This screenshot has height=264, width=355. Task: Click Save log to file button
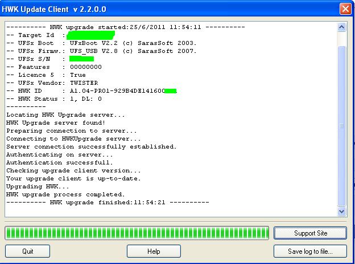click(x=310, y=251)
